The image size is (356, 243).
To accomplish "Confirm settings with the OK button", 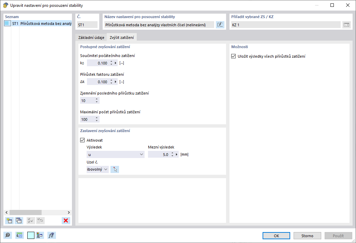I will point(276,235).
